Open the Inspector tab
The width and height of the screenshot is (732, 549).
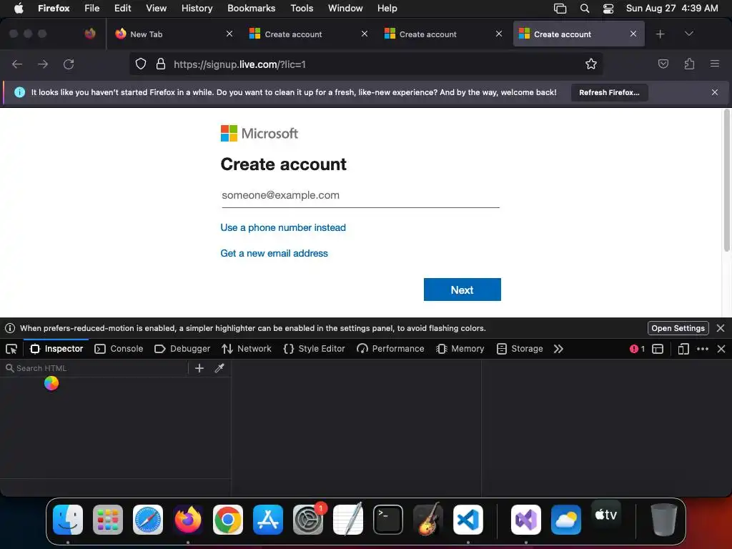click(x=56, y=349)
